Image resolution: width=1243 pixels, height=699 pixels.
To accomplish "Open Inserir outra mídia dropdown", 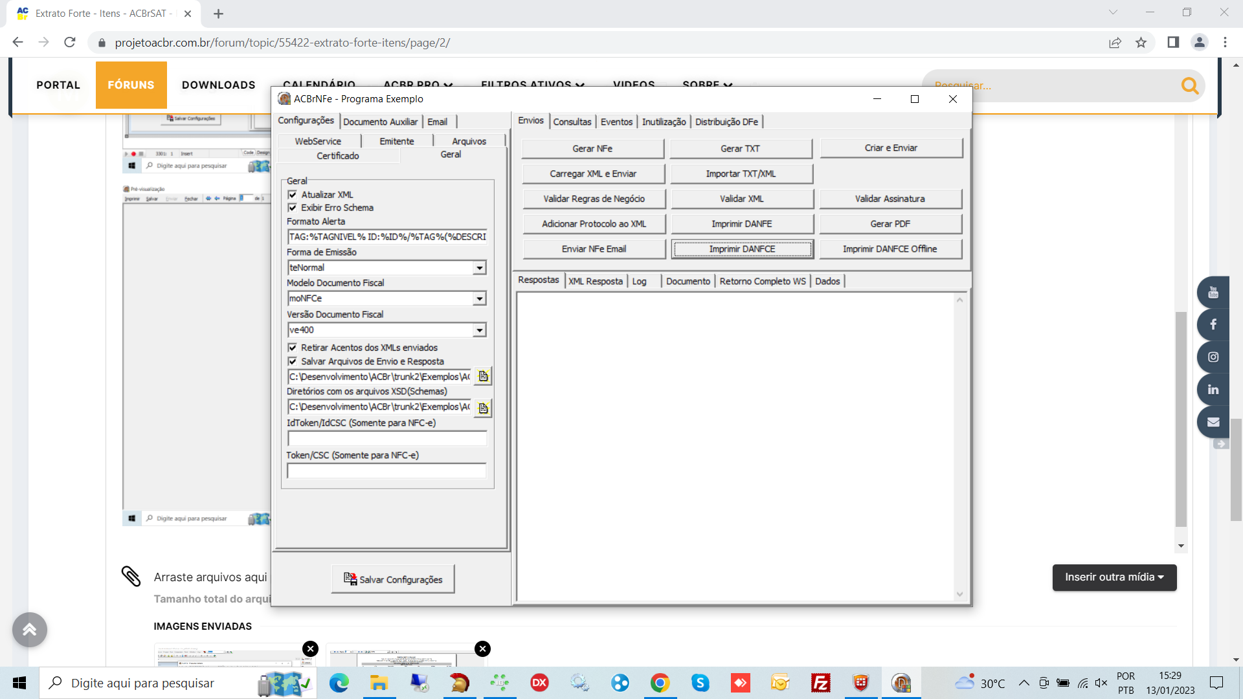I will (1114, 577).
